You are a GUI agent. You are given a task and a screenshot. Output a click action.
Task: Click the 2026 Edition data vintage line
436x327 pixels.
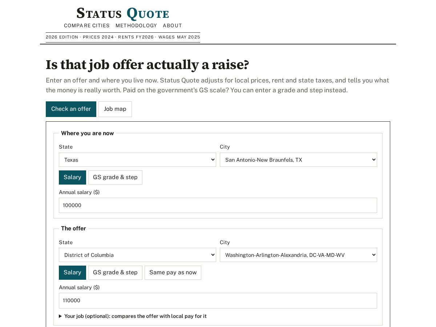[123, 37]
